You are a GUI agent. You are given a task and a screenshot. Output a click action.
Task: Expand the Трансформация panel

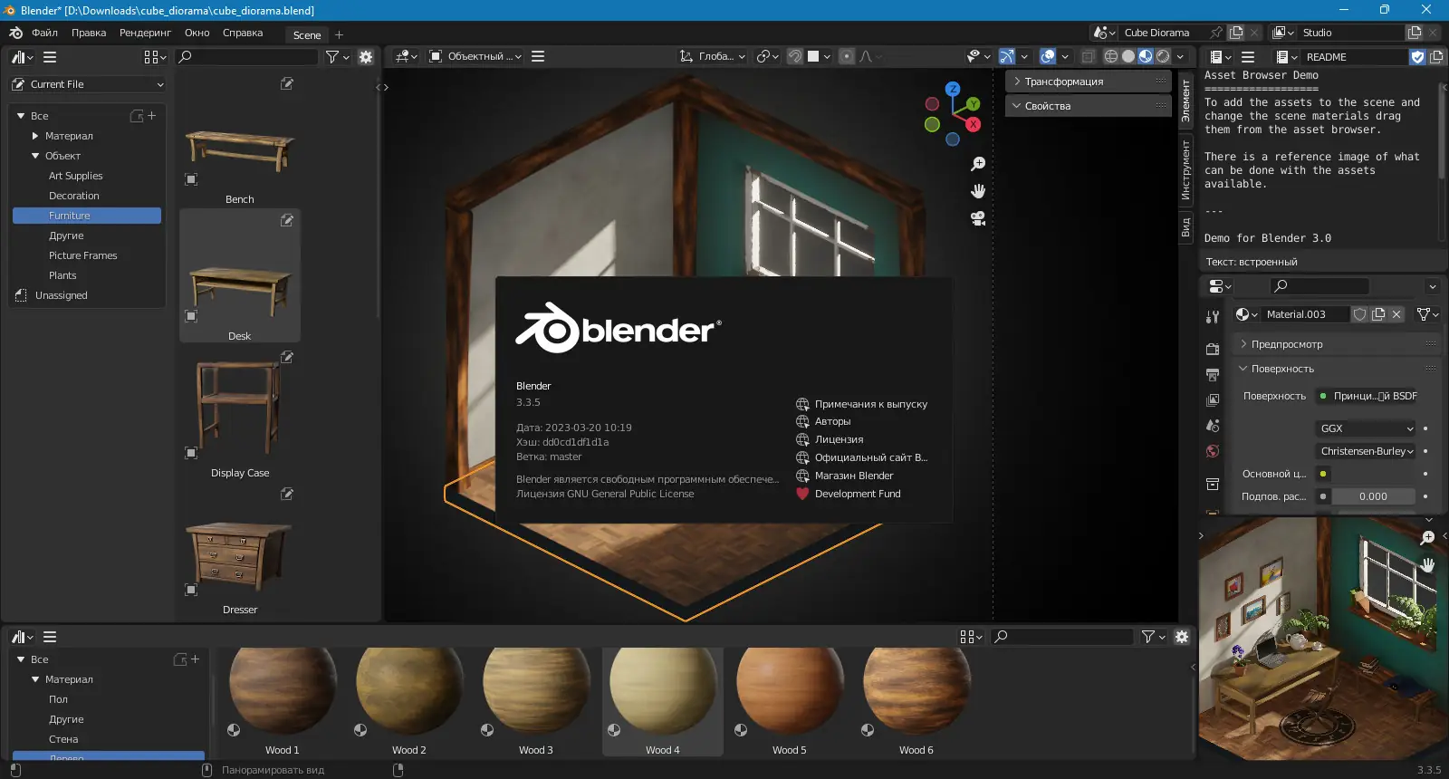pyautogui.click(x=1089, y=82)
